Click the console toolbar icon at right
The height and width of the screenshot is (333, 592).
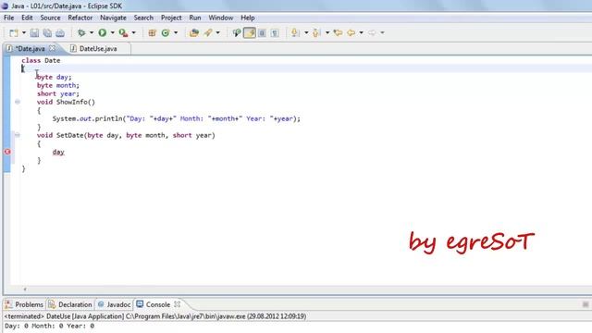pyautogui.click(x=586, y=304)
